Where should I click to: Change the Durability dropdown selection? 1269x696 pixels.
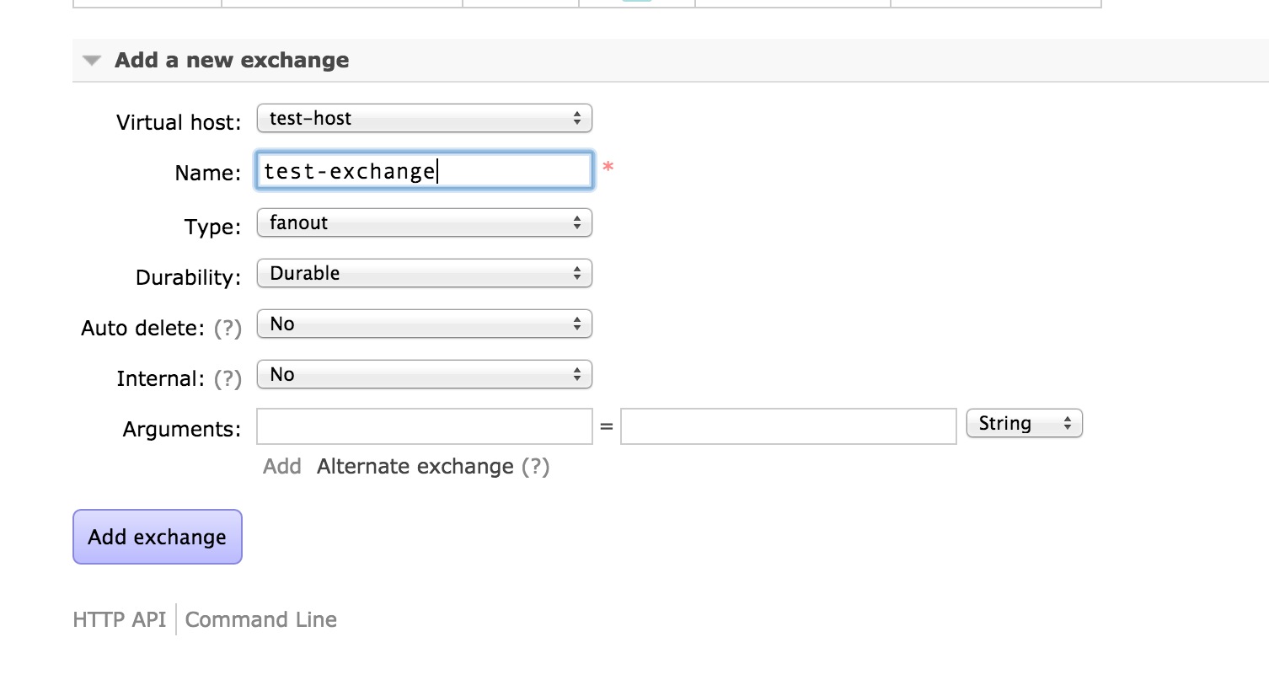pyautogui.click(x=425, y=274)
